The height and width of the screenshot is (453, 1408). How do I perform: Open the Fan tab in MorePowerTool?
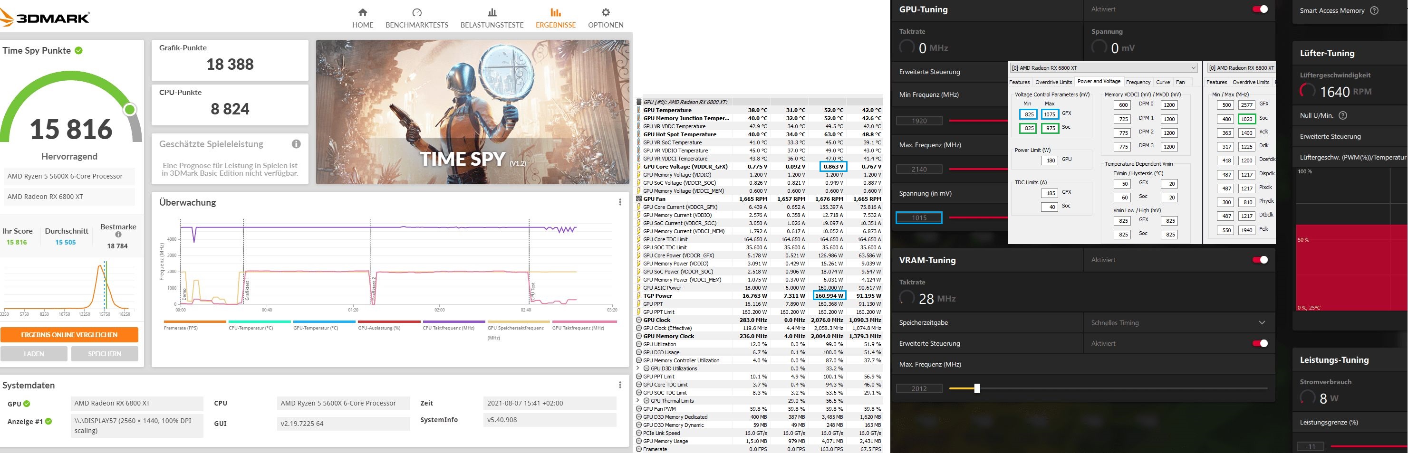pyautogui.click(x=1180, y=82)
